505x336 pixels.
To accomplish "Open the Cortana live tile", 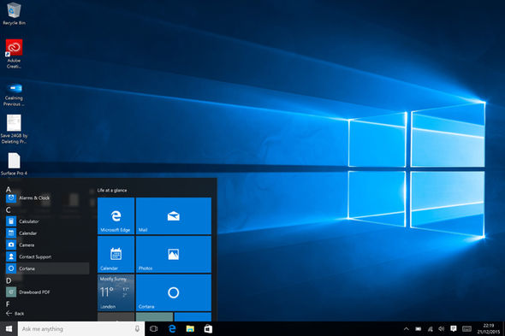I will click(174, 292).
